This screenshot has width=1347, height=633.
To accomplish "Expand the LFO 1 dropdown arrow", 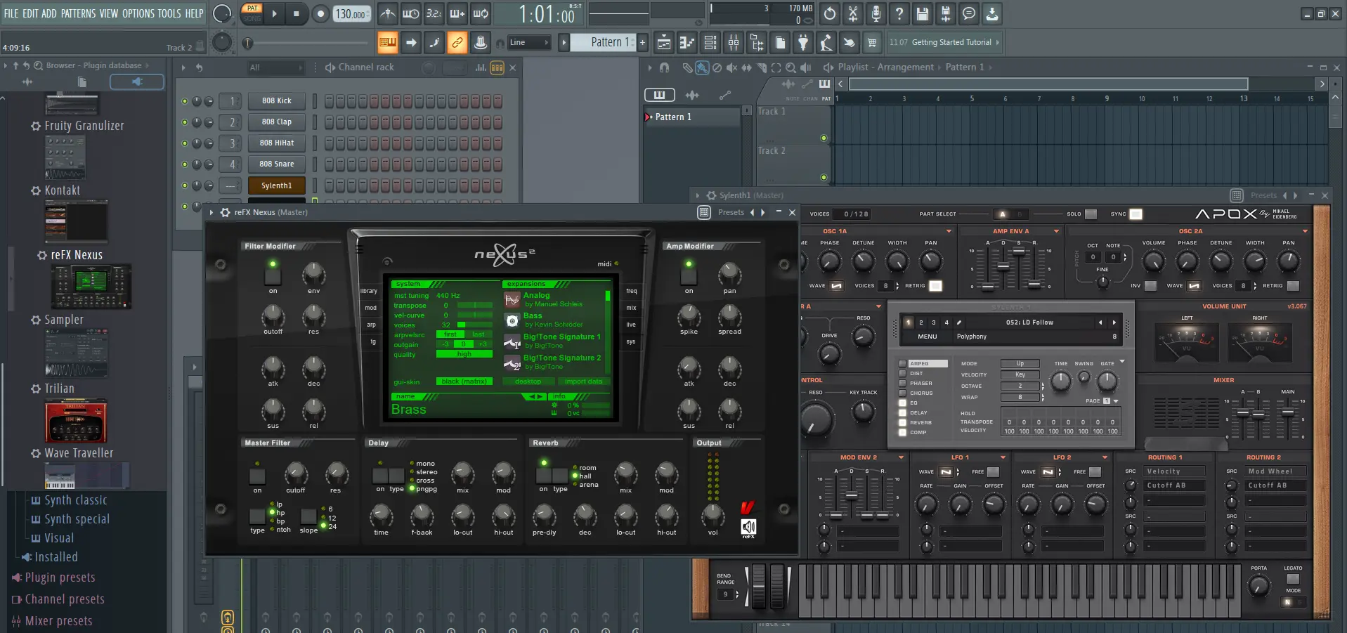I will tap(1003, 457).
